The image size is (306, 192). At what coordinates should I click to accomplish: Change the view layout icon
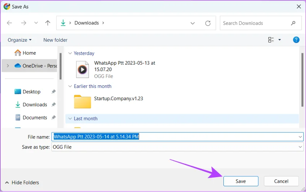271,40
